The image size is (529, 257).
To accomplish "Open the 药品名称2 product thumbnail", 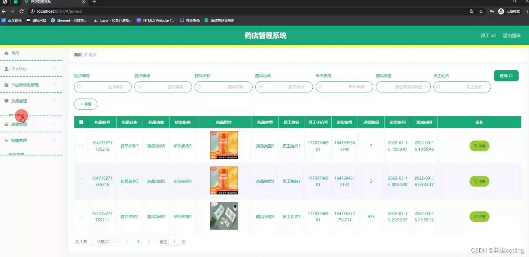I will click(224, 216).
